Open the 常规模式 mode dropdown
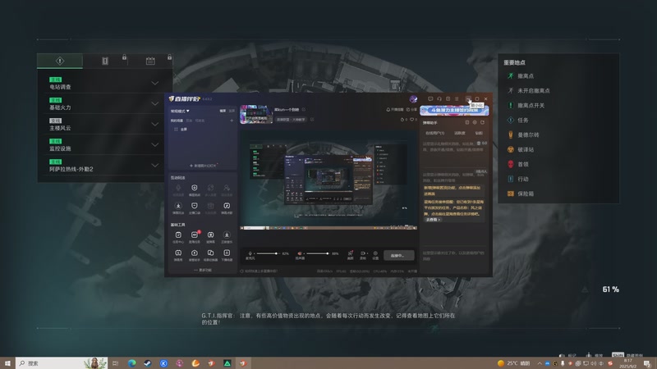The image size is (657, 369). pyautogui.click(x=180, y=111)
